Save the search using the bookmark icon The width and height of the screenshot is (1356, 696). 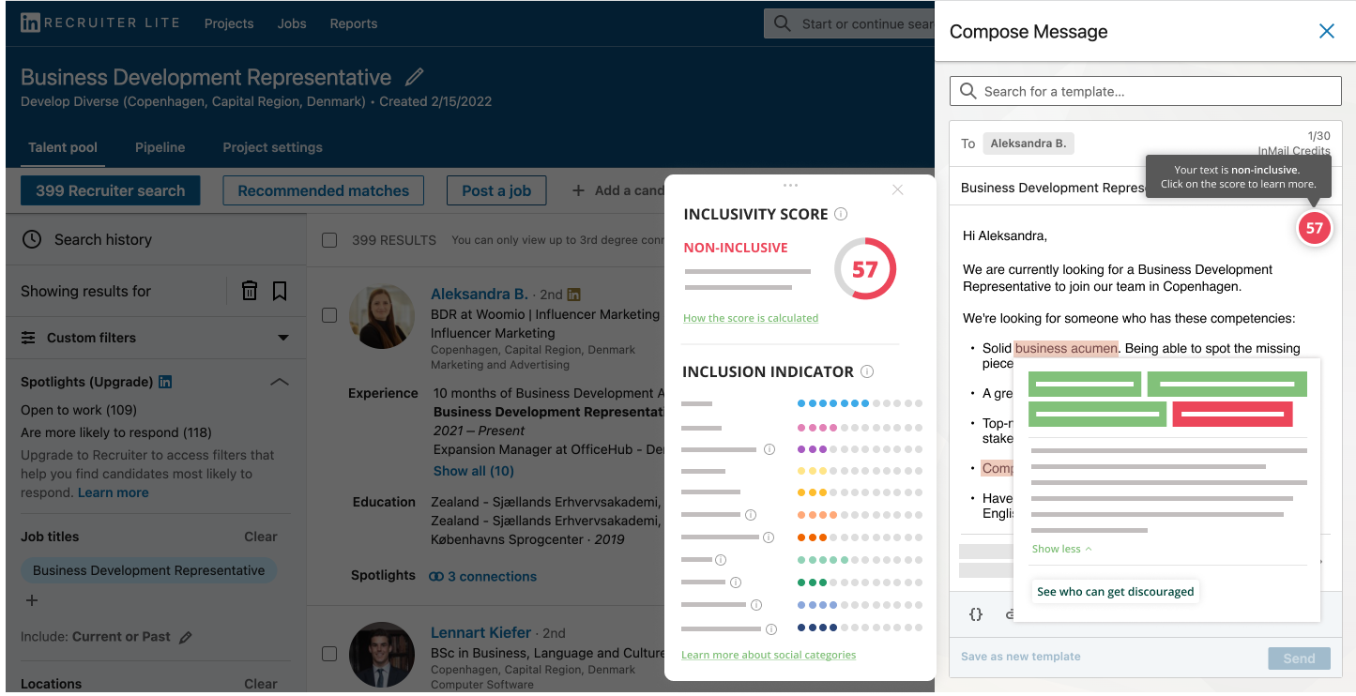click(x=280, y=291)
